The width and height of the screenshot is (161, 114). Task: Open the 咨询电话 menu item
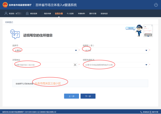click(x=104, y=13)
